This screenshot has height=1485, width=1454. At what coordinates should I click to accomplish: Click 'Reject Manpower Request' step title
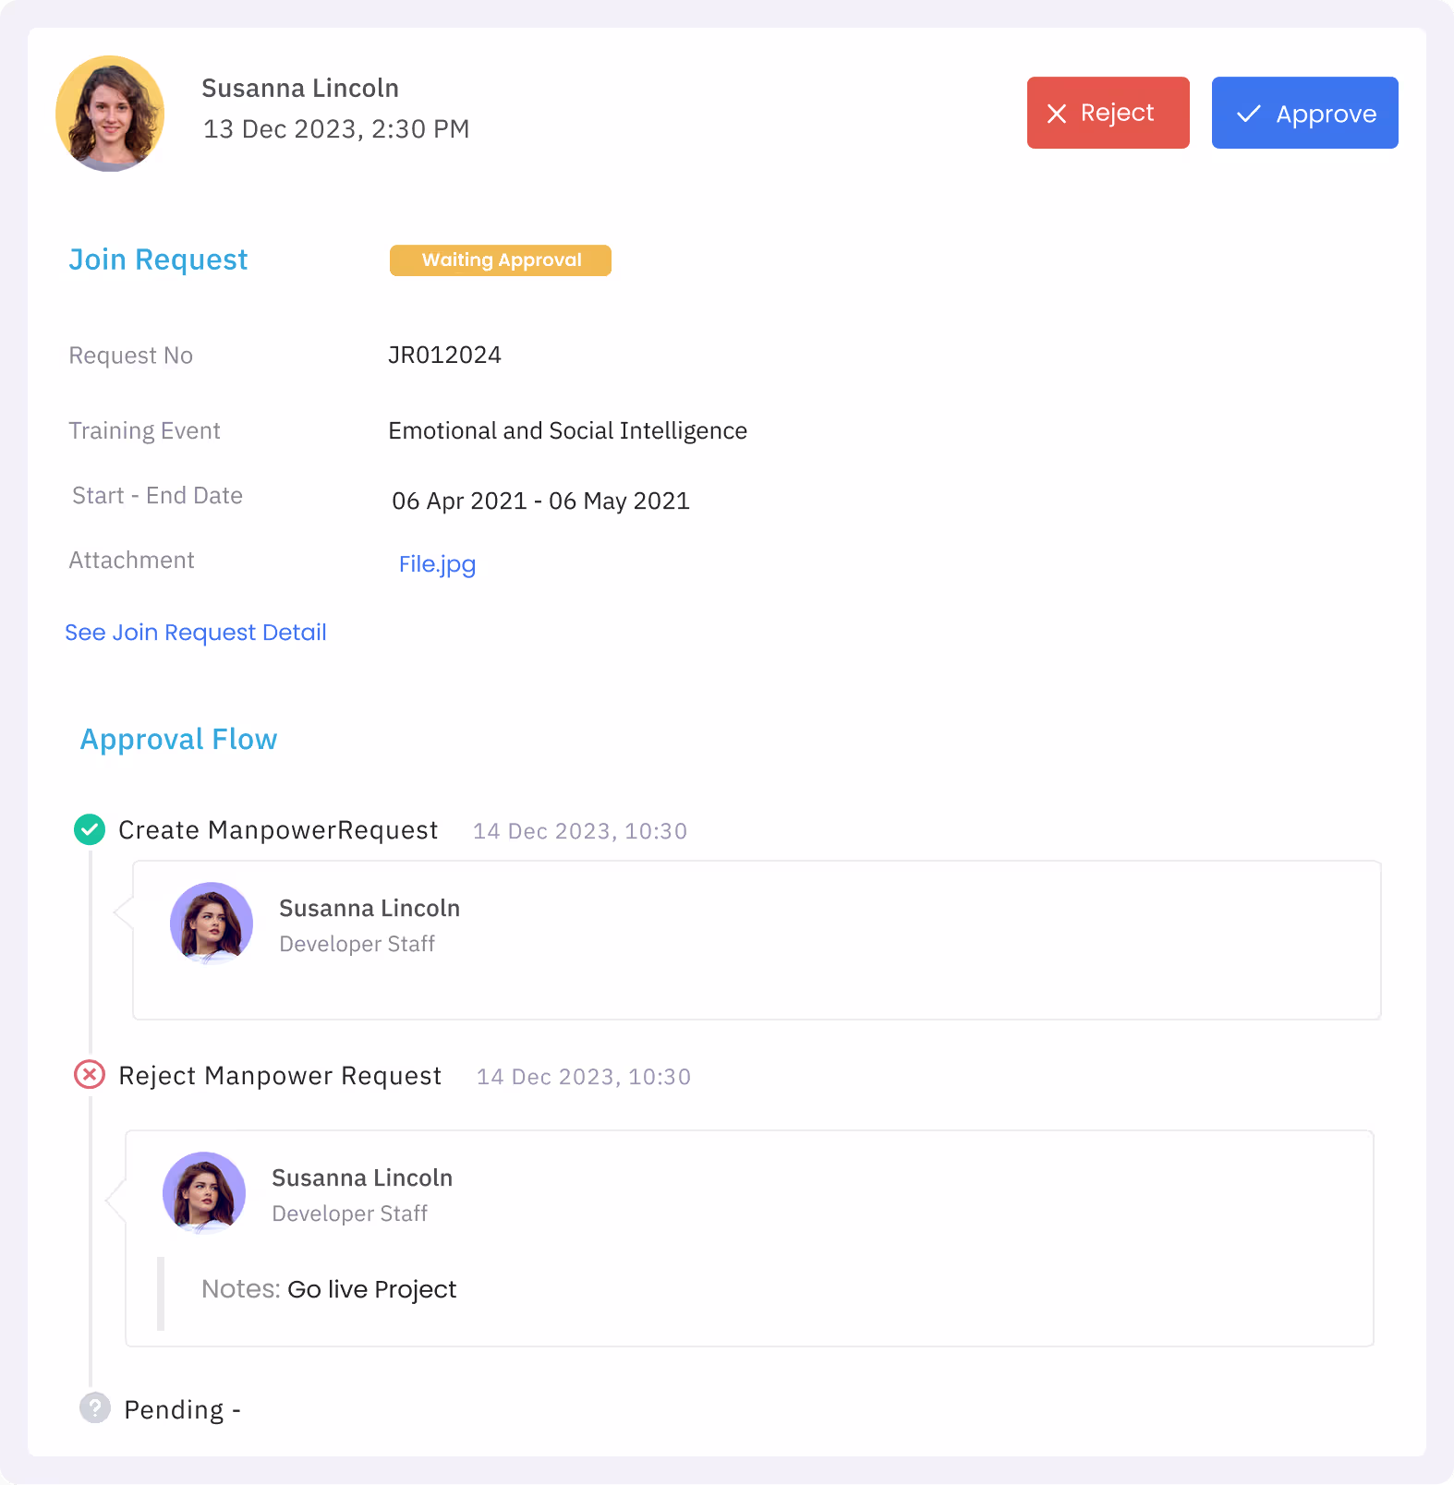pos(280,1076)
